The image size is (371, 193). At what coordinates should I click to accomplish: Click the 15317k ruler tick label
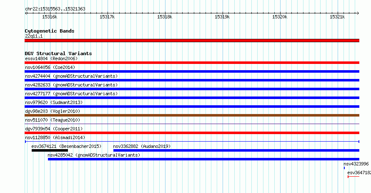[107, 17]
